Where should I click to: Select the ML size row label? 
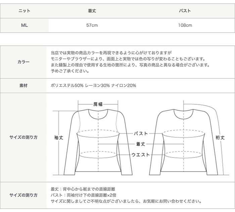pos(24,25)
